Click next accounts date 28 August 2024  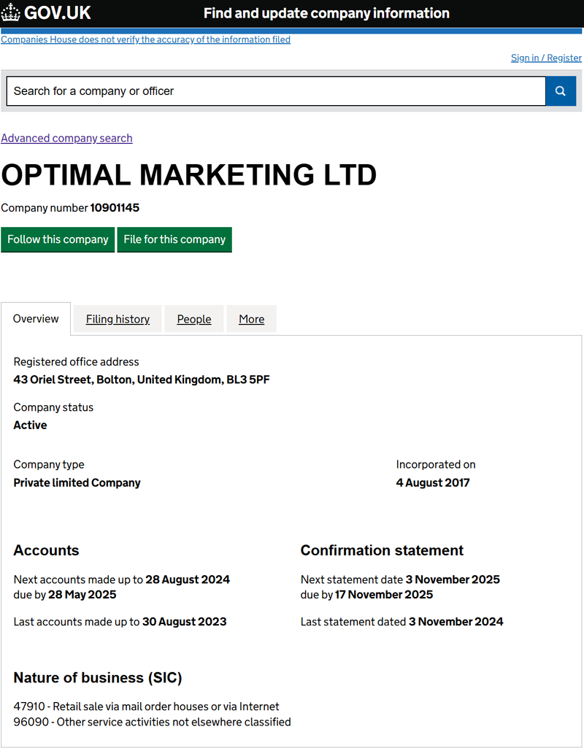coord(188,579)
